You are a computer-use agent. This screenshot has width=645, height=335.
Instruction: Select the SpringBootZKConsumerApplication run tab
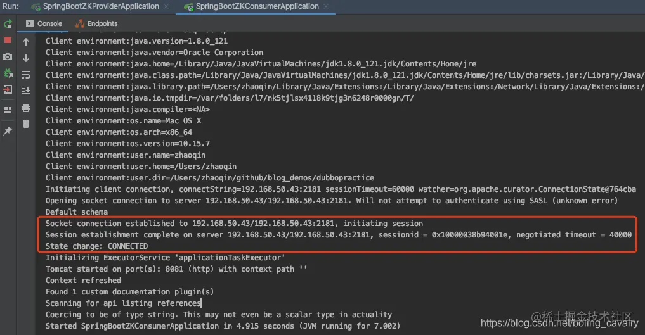[x=257, y=6]
